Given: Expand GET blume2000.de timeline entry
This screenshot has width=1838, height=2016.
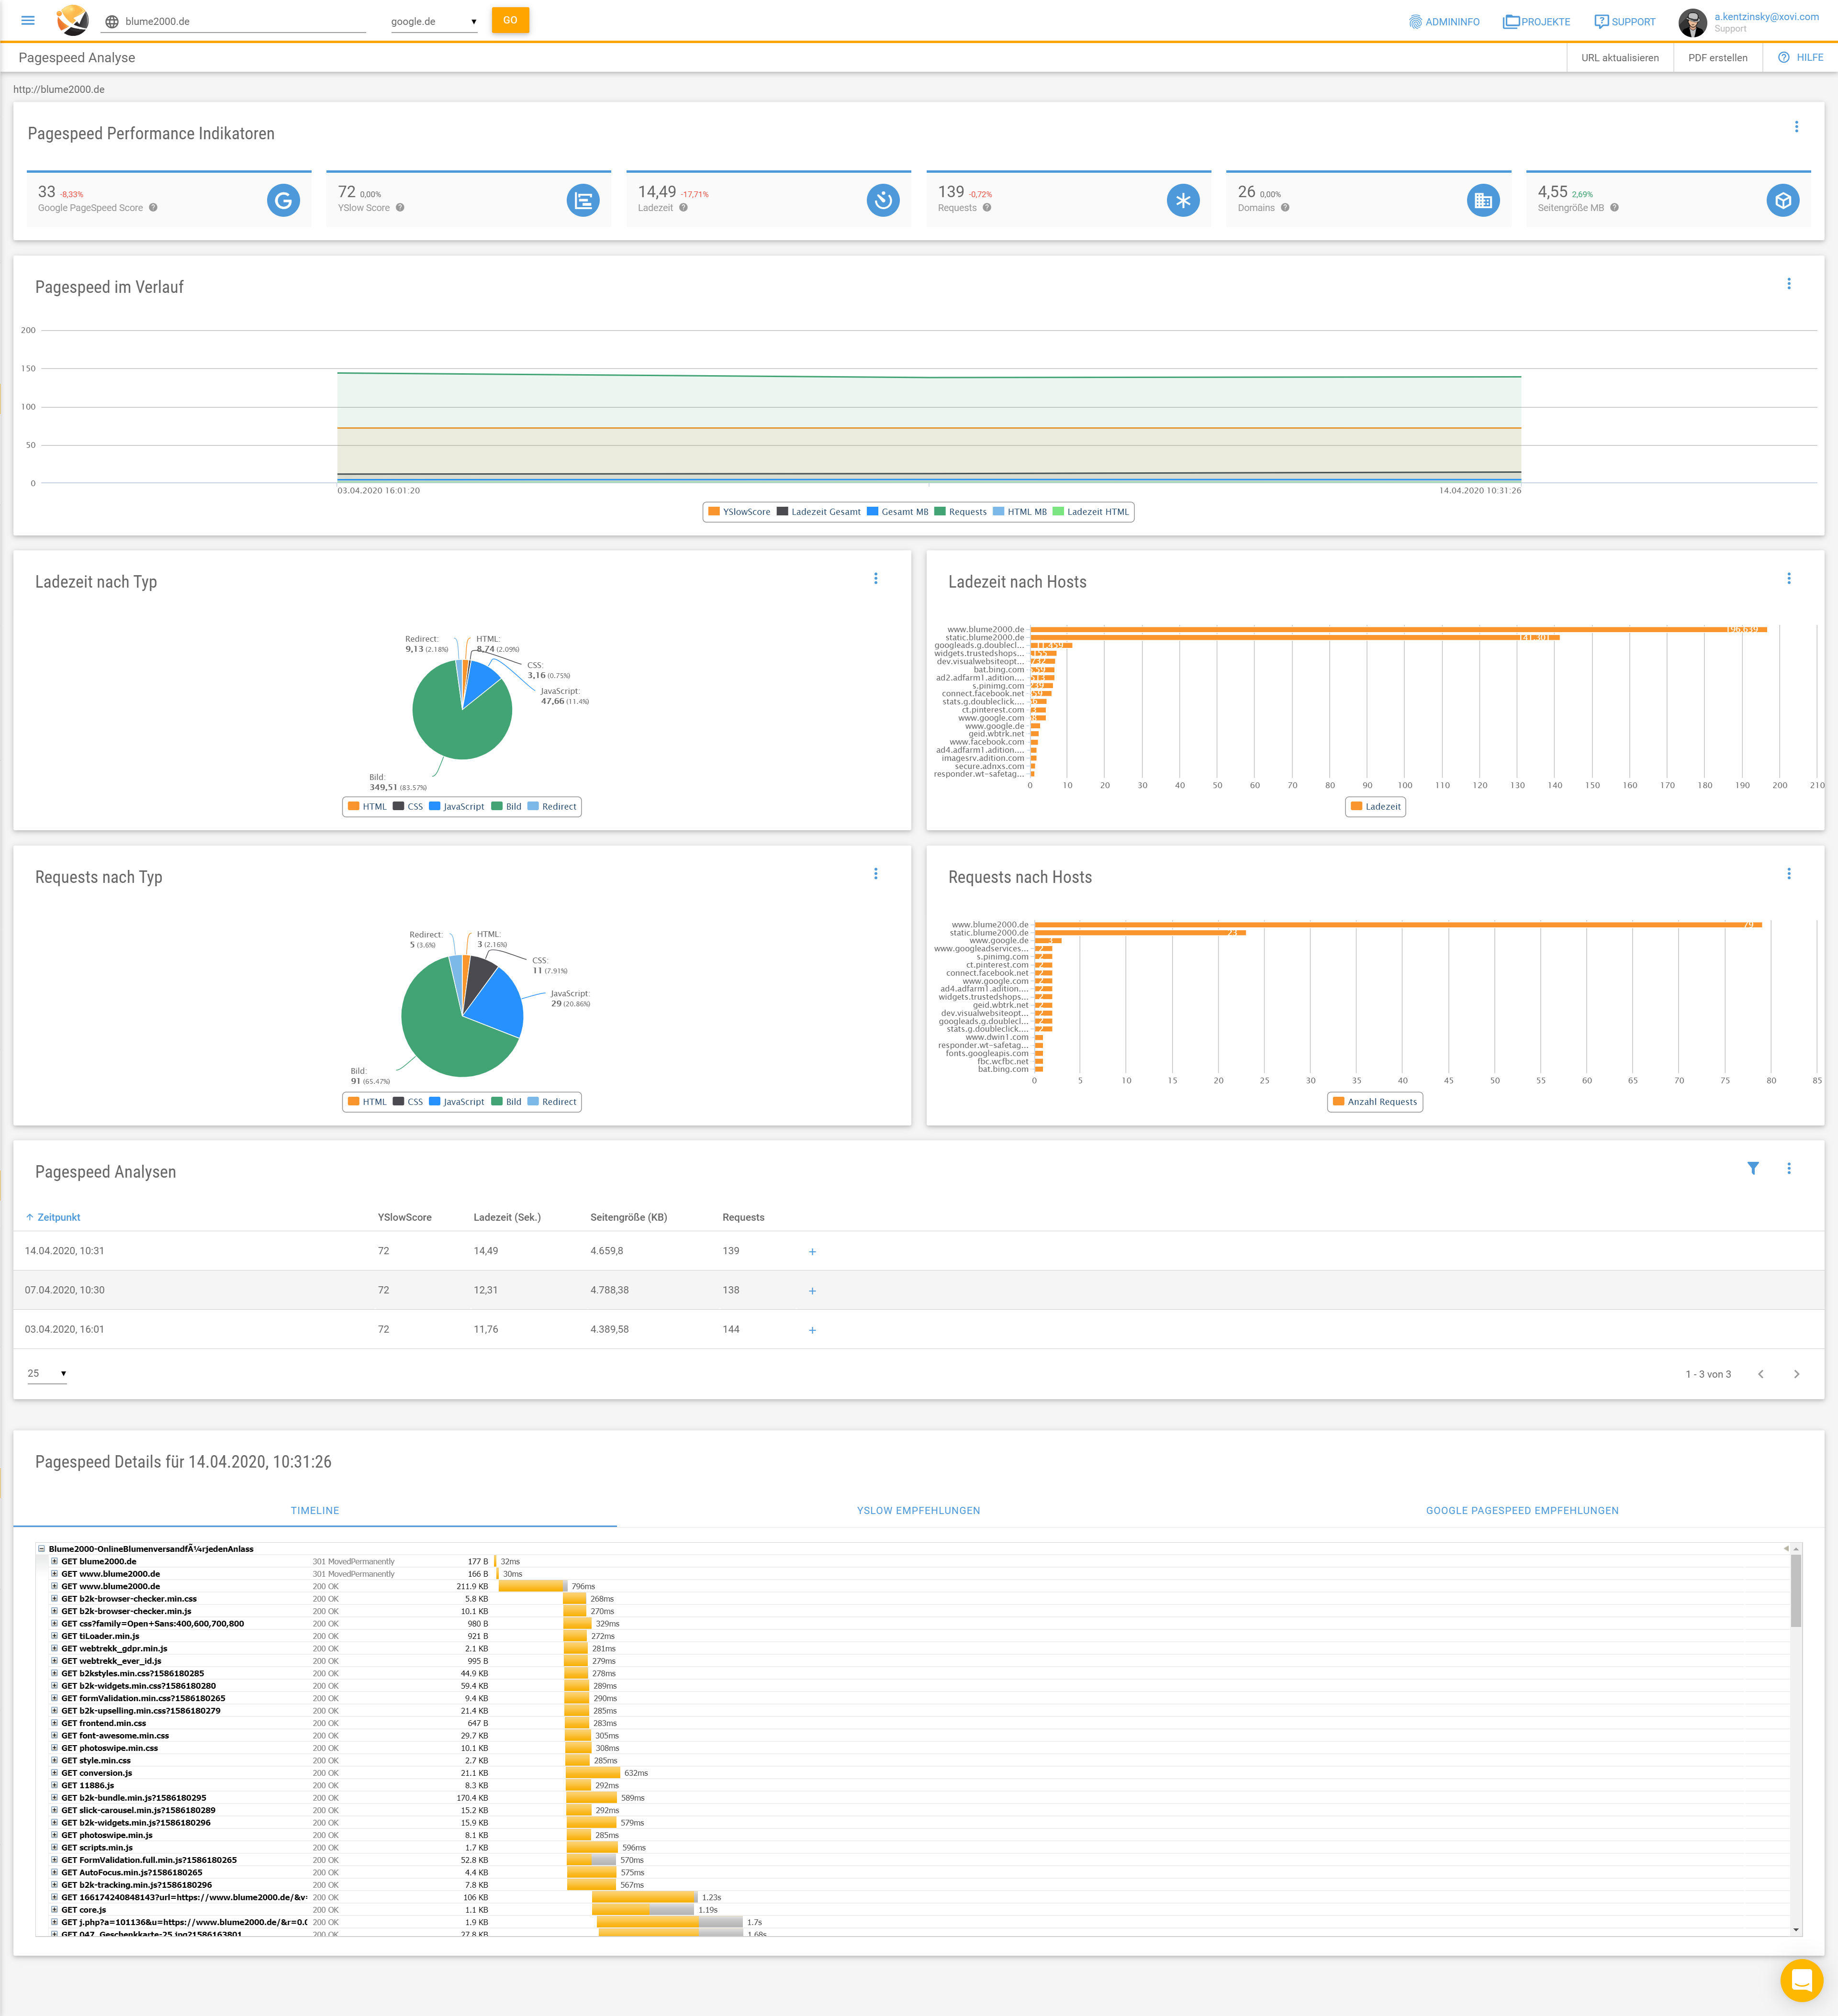Looking at the screenshot, I should click(x=54, y=1561).
